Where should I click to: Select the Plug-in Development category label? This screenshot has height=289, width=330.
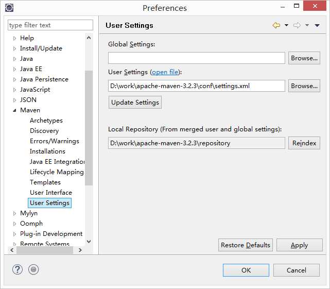(x=51, y=234)
